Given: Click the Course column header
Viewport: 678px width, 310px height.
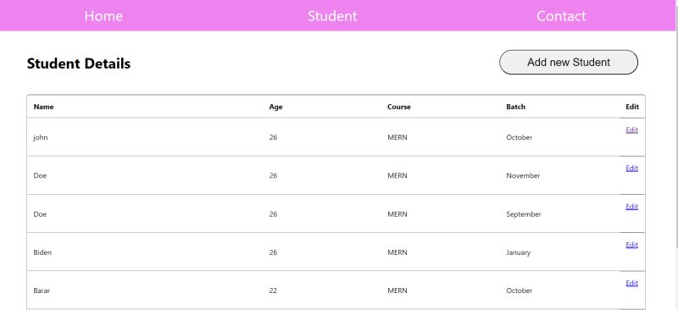Looking at the screenshot, I should click(398, 107).
